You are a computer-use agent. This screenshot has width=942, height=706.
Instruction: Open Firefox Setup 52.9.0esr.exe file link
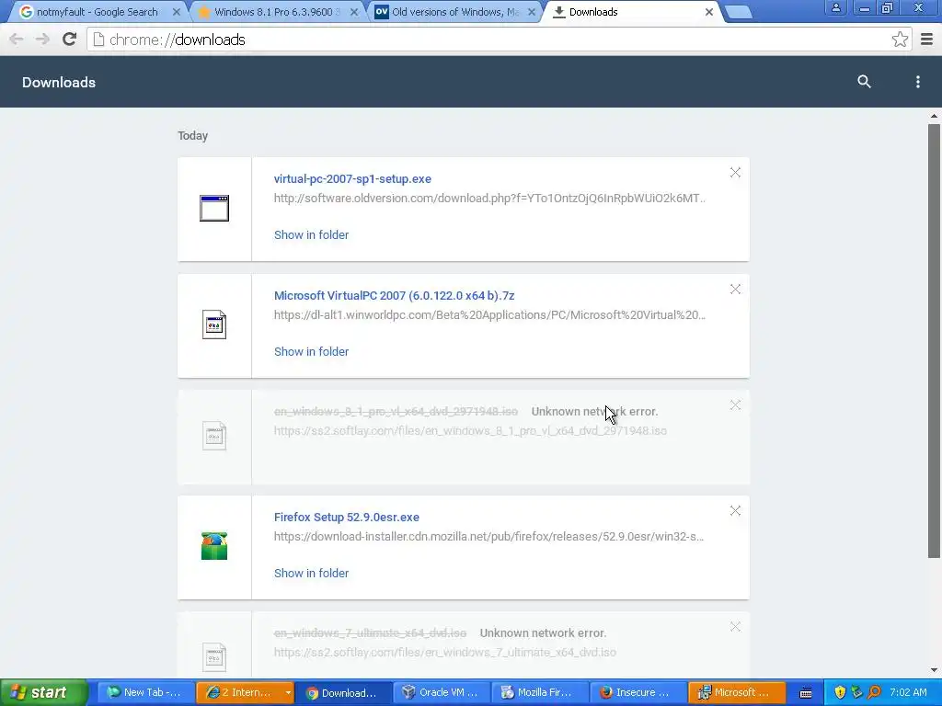pyautogui.click(x=347, y=517)
